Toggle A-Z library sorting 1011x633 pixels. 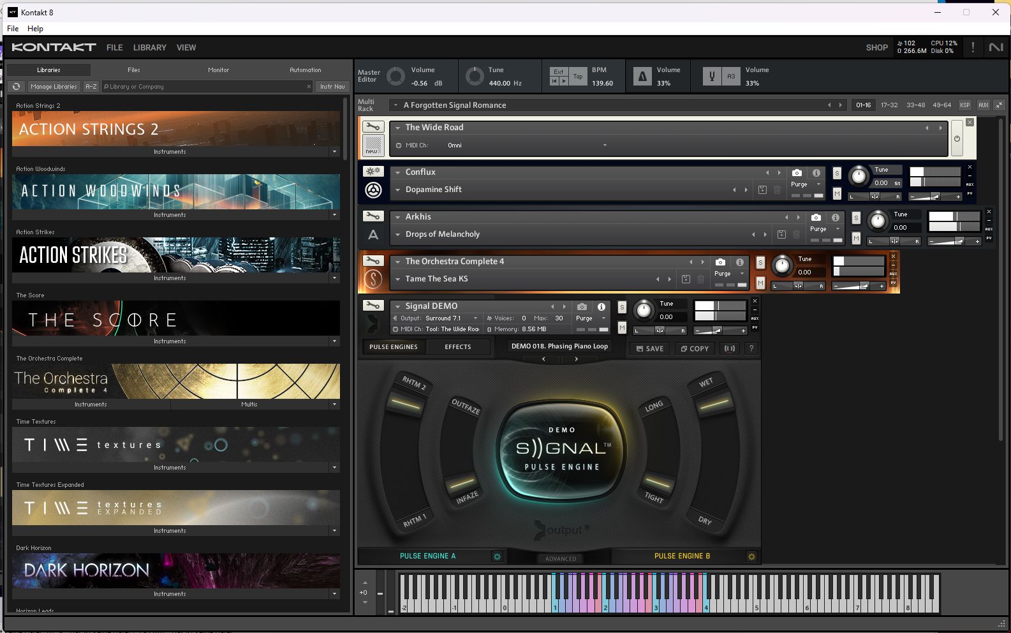91,86
